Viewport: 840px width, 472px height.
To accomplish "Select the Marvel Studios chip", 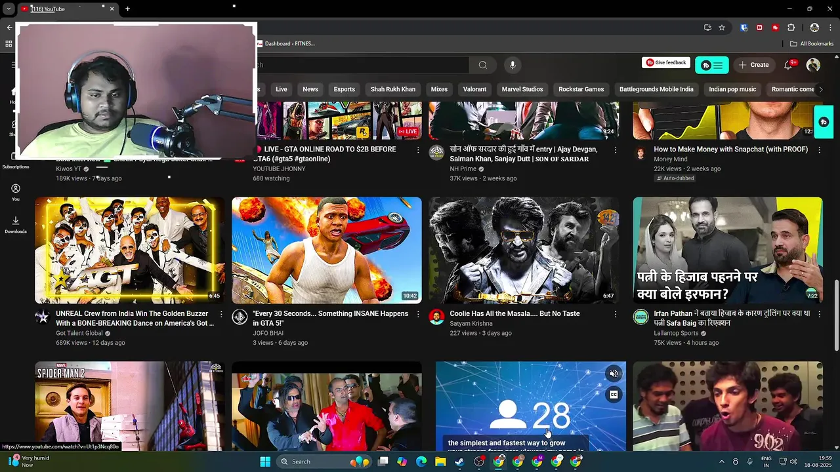I will pos(522,89).
